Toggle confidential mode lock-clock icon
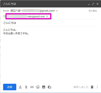101x93 pixels. point(49,87)
